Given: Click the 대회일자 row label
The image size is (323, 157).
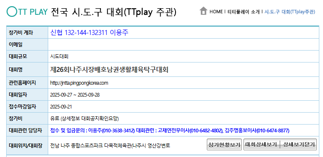Looking at the screenshot, I should [18, 95].
